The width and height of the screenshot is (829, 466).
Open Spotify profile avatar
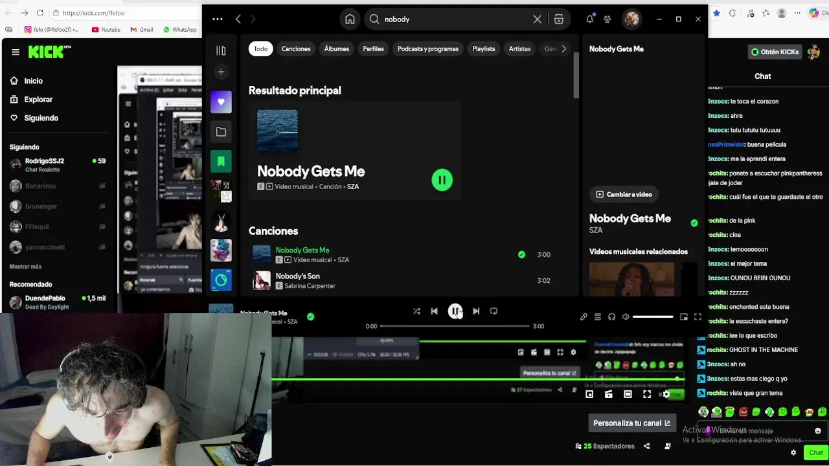coord(631,19)
